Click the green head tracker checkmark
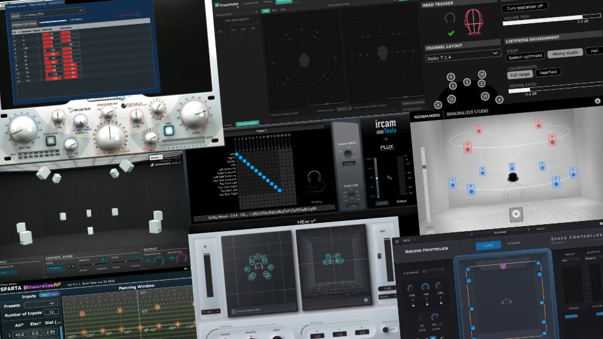The image size is (603, 339). tap(451, 33)
